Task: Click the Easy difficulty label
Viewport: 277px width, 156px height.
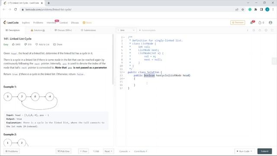Action: pyautogui.click(x=6, y=44)
